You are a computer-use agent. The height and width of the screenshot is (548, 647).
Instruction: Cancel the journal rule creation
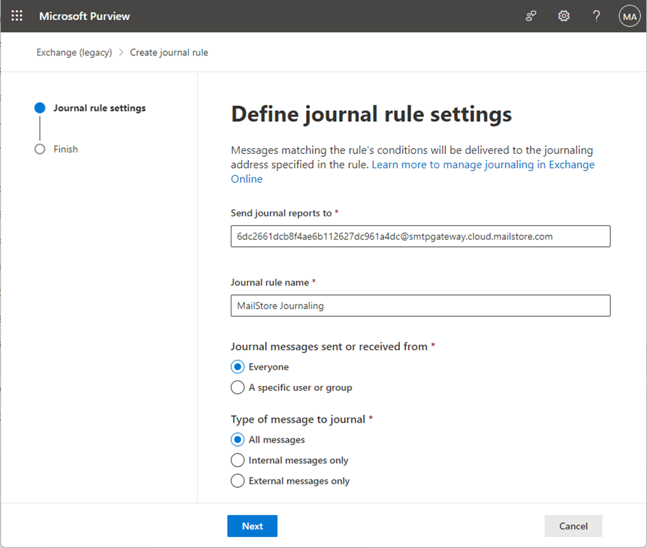573,526
